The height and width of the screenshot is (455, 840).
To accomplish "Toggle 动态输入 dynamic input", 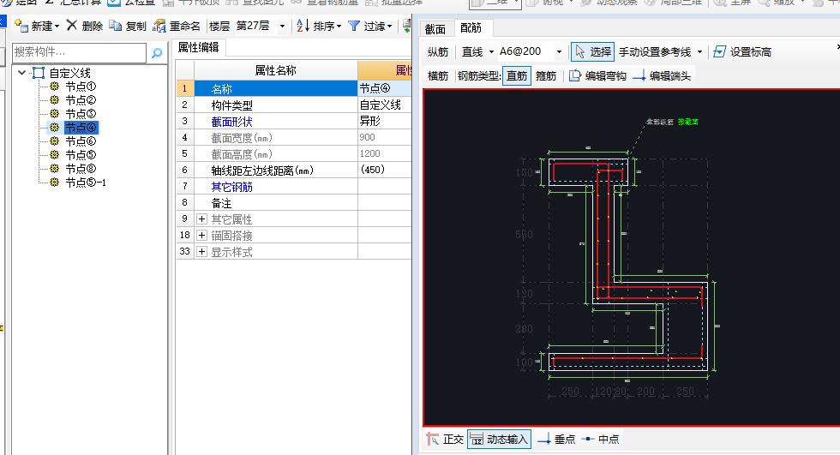I will click(x=499, y=440).
